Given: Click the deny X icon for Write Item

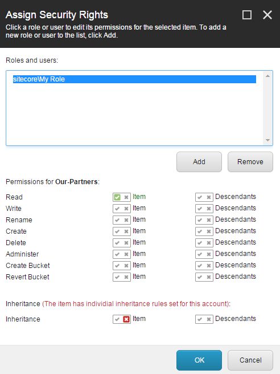Looking at the screenshot, I should [126, 209].
